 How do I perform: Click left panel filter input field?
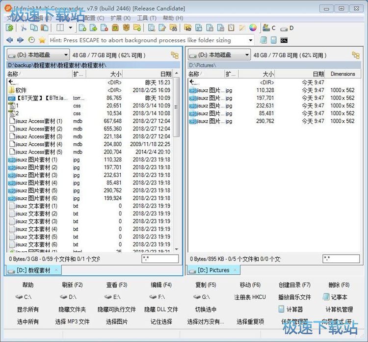(x=160, y=259)
